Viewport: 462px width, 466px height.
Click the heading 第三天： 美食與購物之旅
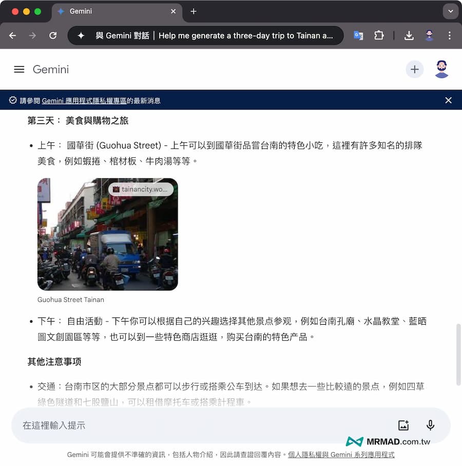tap(78, 121)
